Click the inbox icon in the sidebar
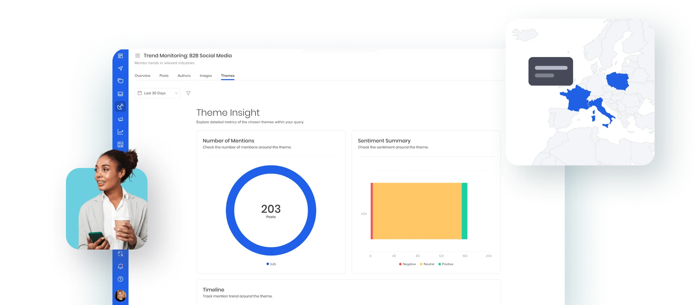697x305 pixels. 120,94
